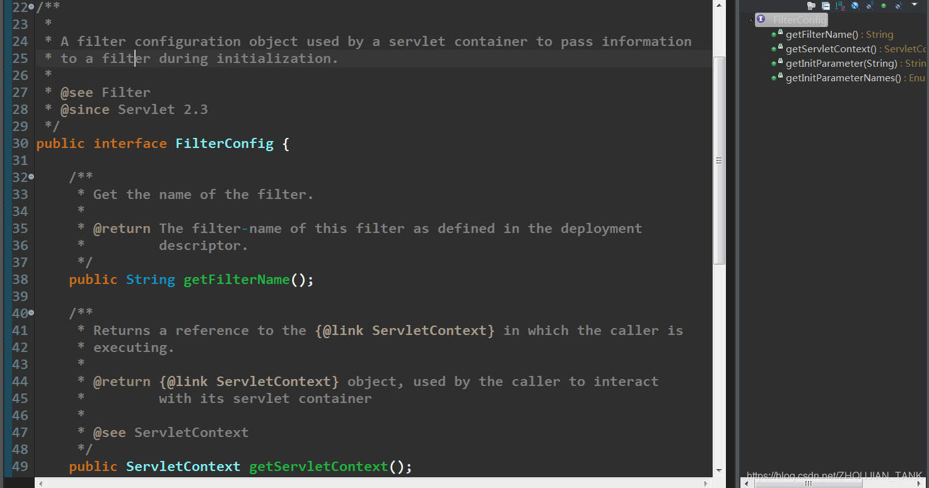Select getFilterName() in the Outline

pyautogui.click(x=833, y=35)
